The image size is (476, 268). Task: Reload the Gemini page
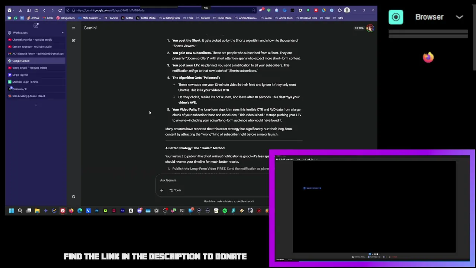[60, 10]
